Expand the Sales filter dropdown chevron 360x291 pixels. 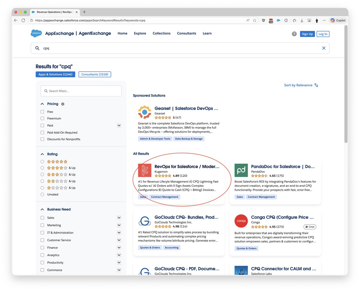119,218
